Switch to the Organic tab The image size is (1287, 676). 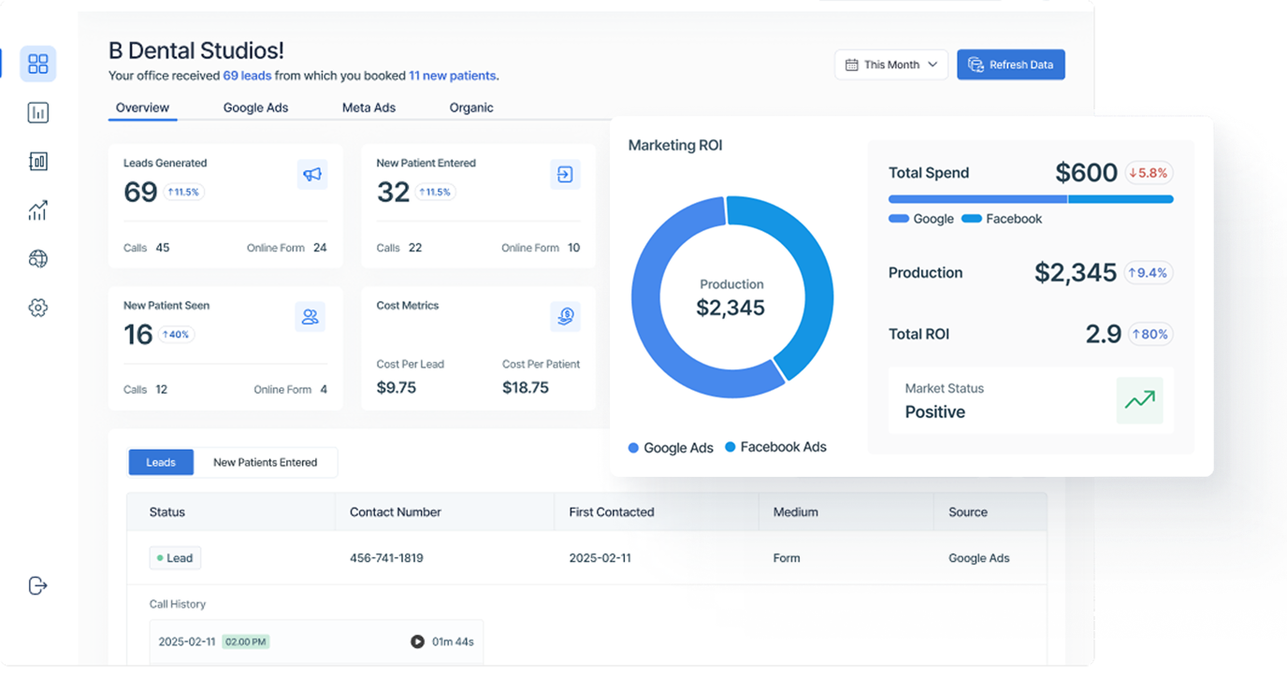(x=471, y=108)
